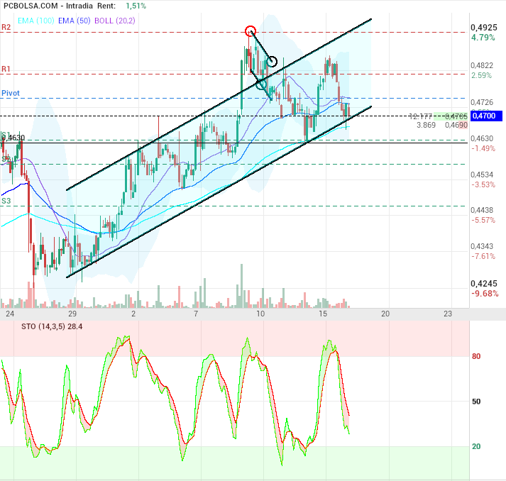This screenshot has height=481, width=506.
Task: Click the upper black circle marker
Action: pos(272,62)
